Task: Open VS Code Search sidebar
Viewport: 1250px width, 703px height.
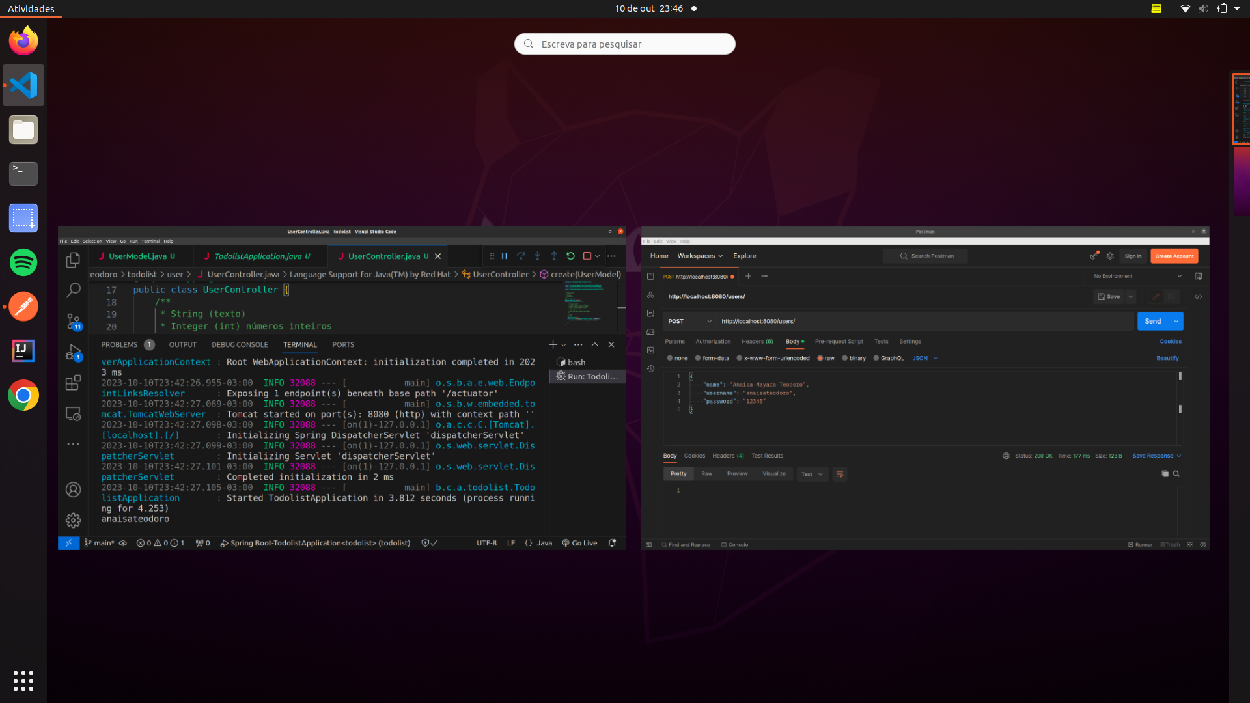Action: [x=73, y=290]
